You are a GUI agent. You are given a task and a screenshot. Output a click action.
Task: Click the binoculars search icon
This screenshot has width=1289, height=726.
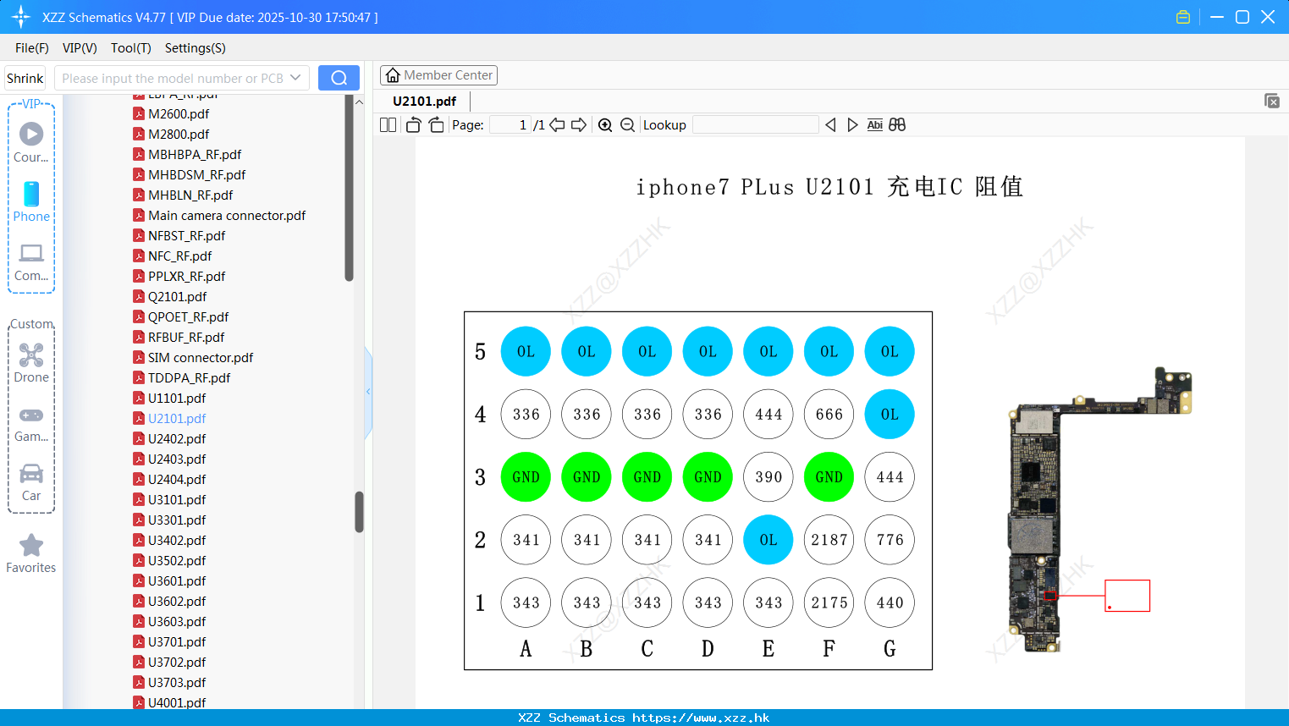(x=897, y=124)
